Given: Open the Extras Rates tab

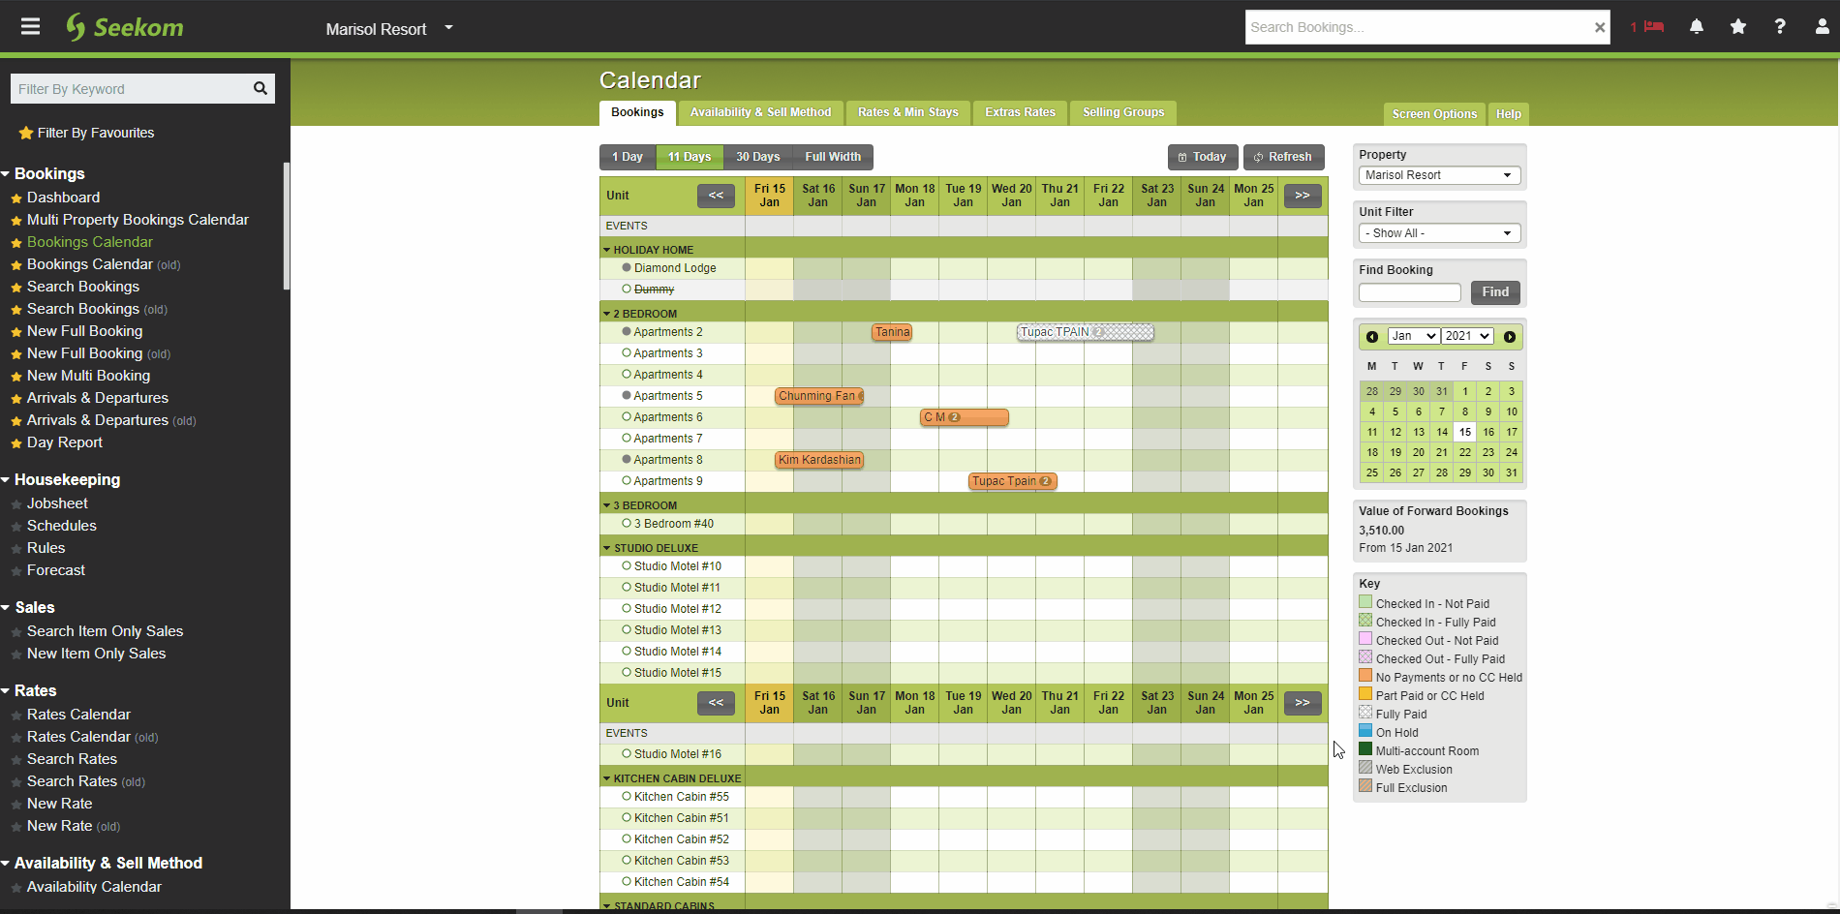Looking at the screenshot, I should 1020,112.
